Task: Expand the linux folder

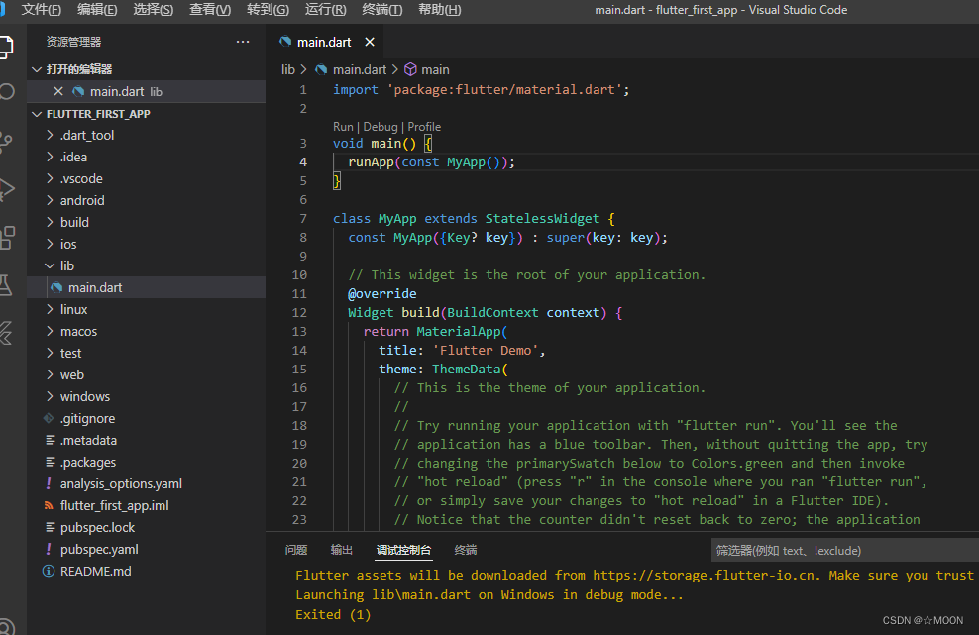Action: 50,309
